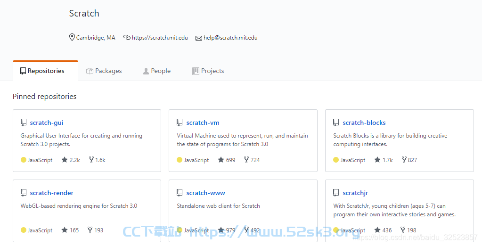Click fork icon on scratchjr card
Screen dimensions: 482x246
pyautogui.click(x=403, y=230)
